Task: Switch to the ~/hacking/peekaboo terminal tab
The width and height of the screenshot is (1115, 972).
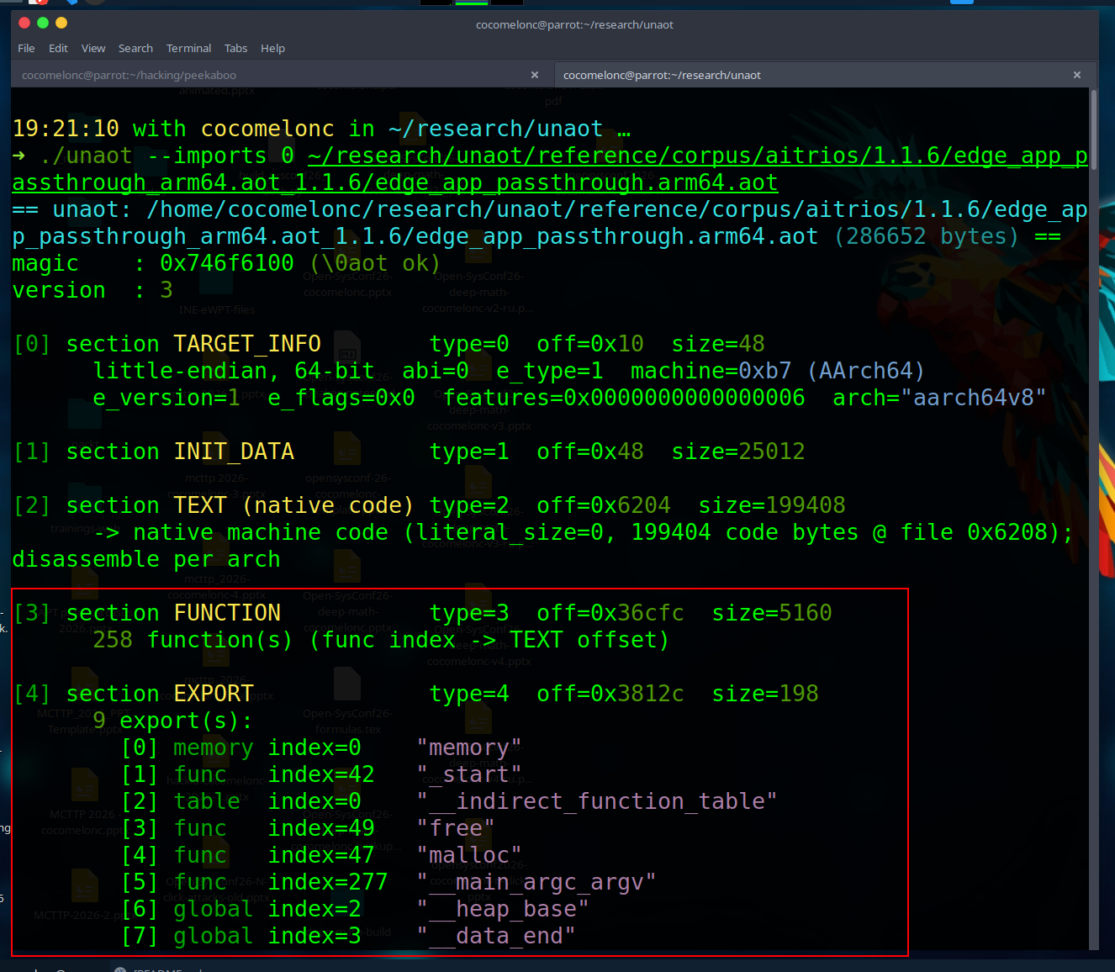Action: click(282, 75)
